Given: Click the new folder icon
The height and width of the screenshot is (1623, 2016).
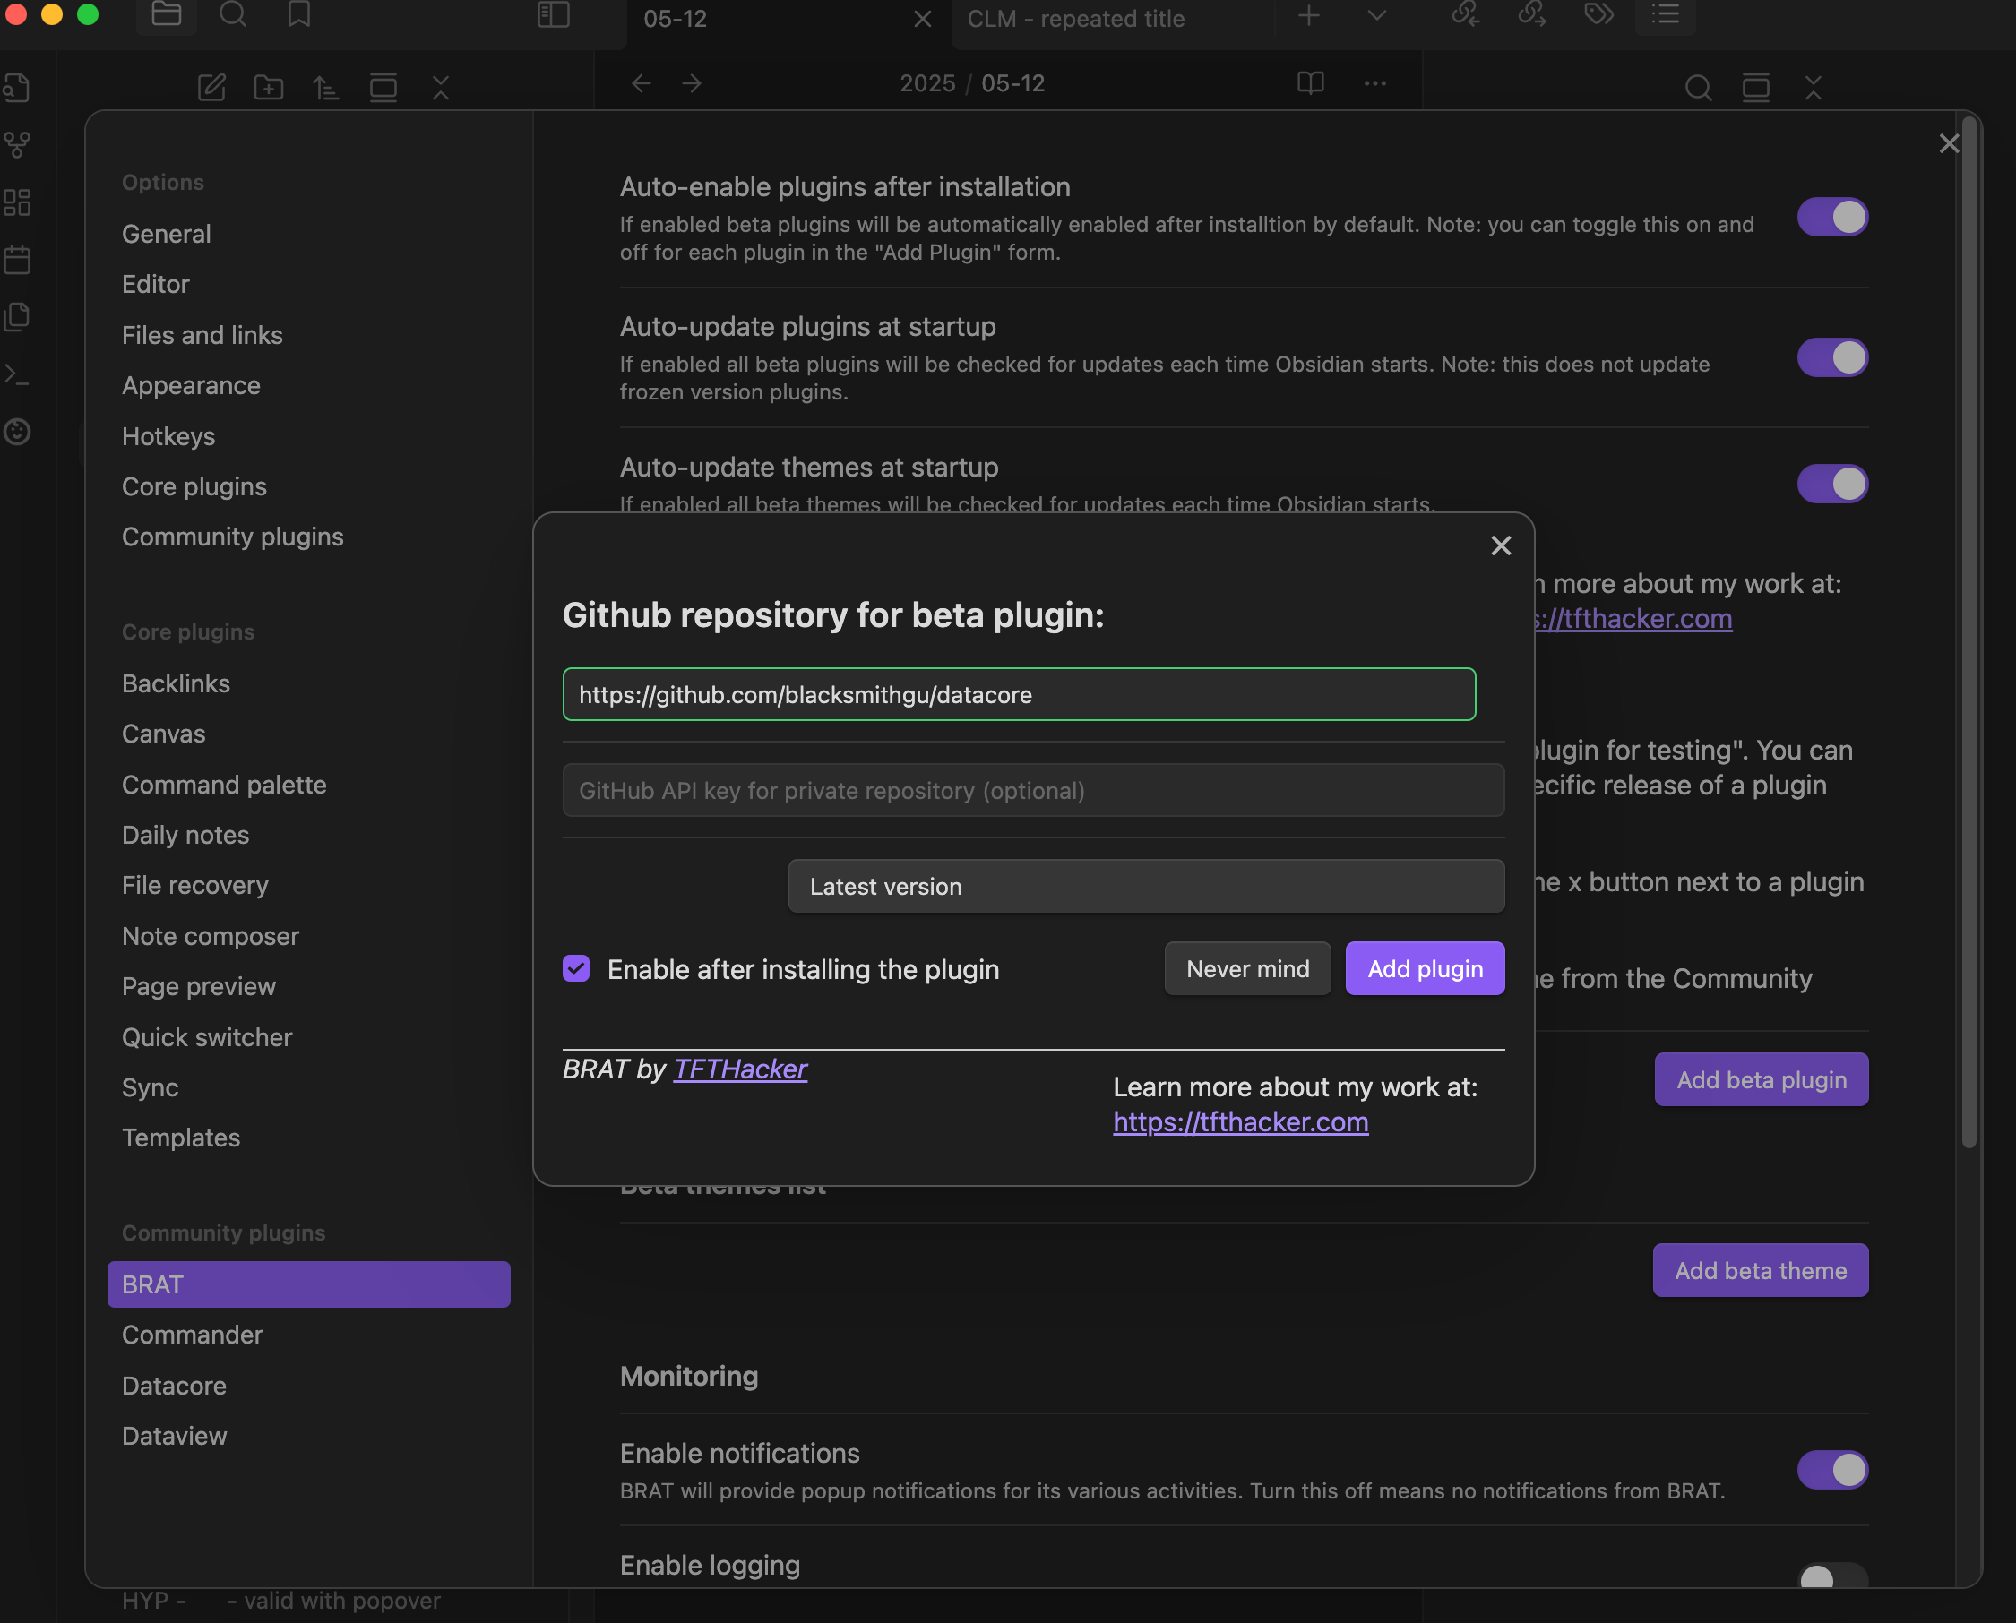Looking at the screenshot, I should point(269,87).
